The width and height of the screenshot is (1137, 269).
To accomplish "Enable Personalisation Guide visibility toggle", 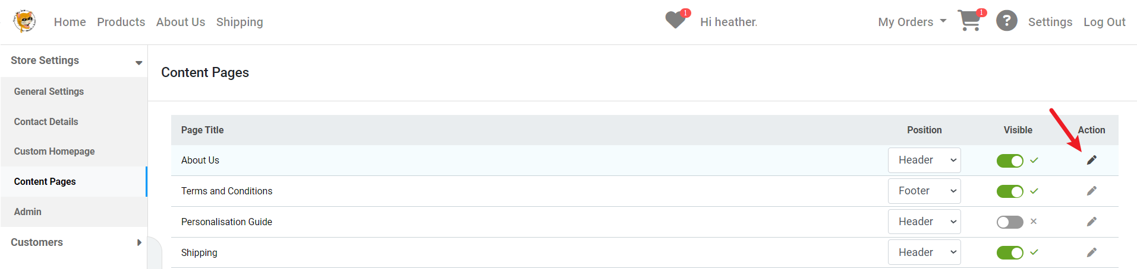I will point(1010,222).
